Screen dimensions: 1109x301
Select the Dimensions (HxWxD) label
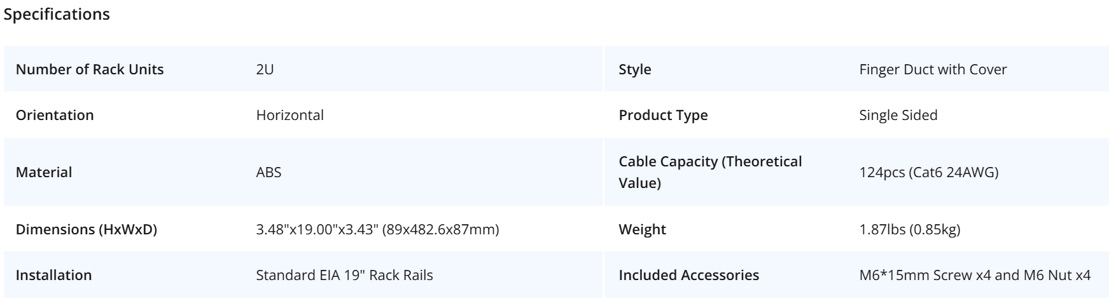[x=87, y=229]
